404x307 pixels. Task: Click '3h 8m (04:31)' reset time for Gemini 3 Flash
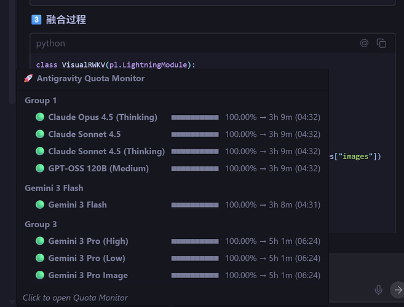point(295,205)
